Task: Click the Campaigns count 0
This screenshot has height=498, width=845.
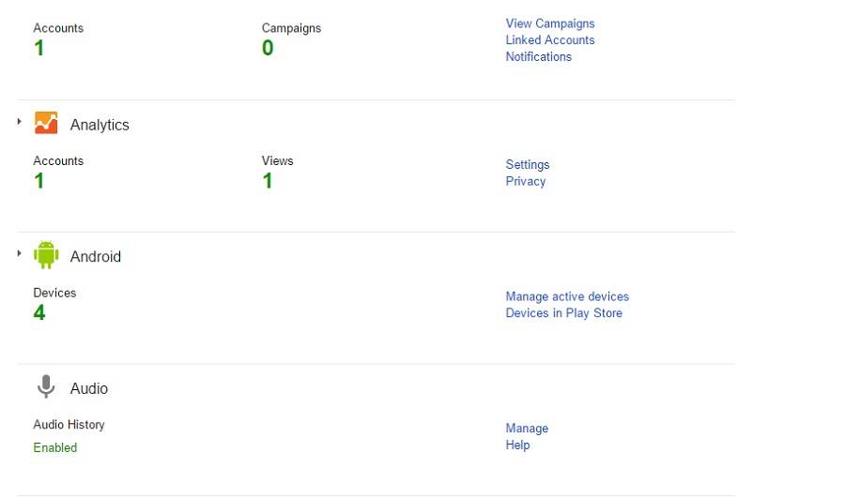Action: coord(268,49)
